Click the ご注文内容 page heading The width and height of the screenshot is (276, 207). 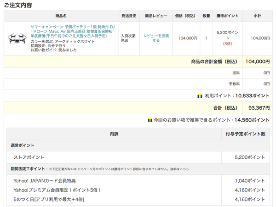pyautogui.click(x=18, y=5)
